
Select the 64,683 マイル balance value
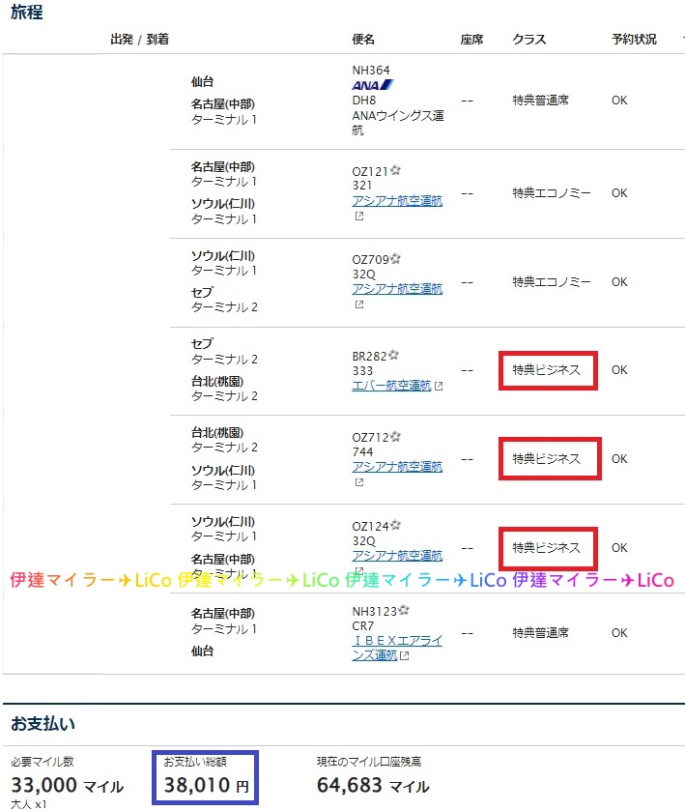[x=373, y=785]
